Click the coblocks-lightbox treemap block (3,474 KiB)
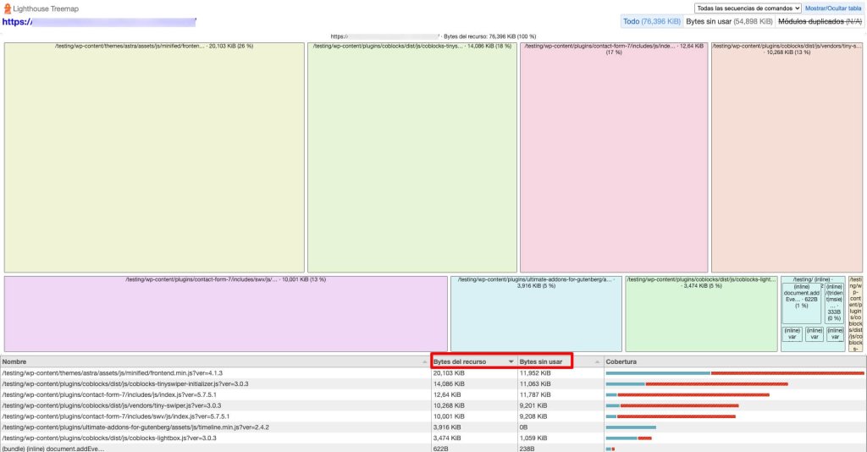 (701, 314)
